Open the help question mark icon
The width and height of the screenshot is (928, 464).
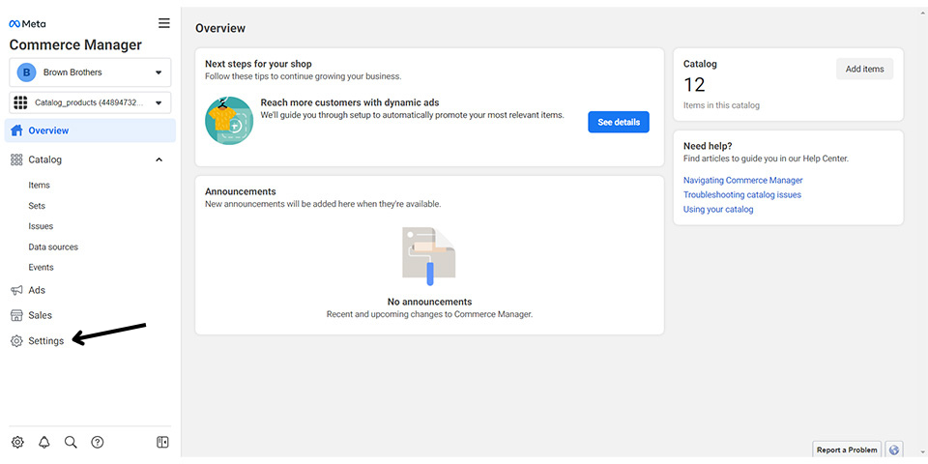click(98, 442)
